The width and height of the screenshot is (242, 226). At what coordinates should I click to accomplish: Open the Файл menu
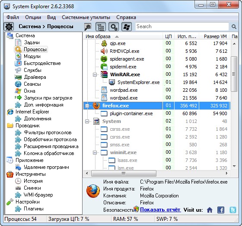(x=13, y=17)
